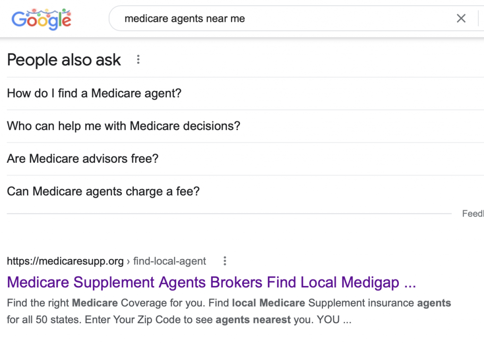The height and width of the screenshot is (346, 484).
Task: Click the word 'Medigap' in the result title
Action: pyautogui.click(x=370, y=282)
